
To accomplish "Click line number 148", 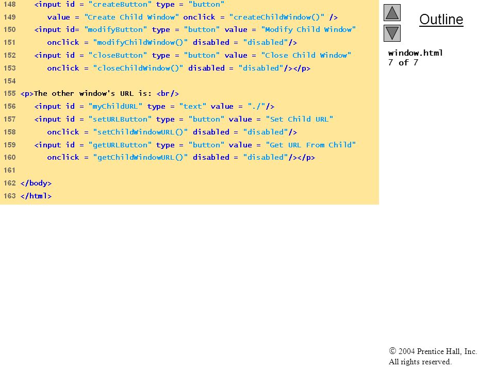I will (9, 5).
